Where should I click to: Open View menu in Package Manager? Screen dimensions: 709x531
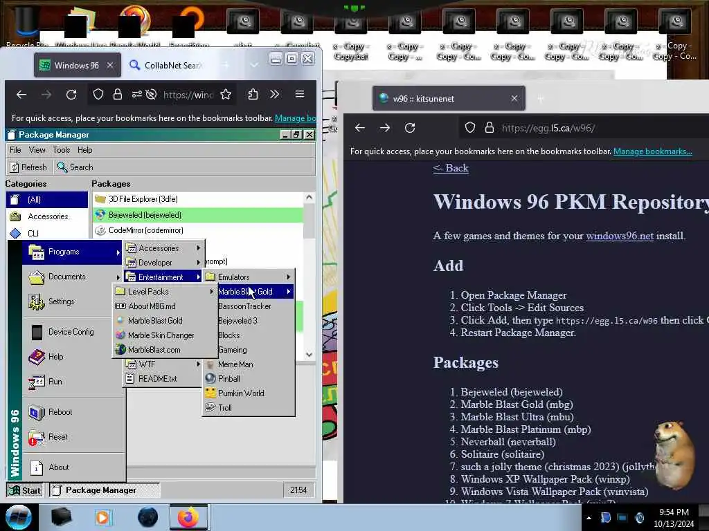37,150
